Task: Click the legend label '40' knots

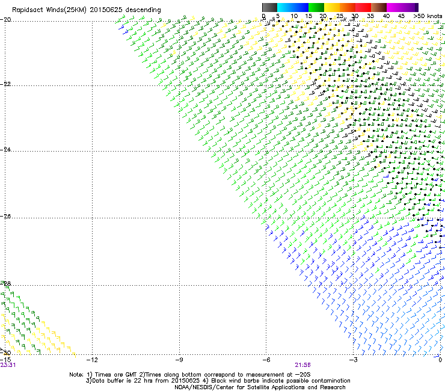Action: pos(386,16)
